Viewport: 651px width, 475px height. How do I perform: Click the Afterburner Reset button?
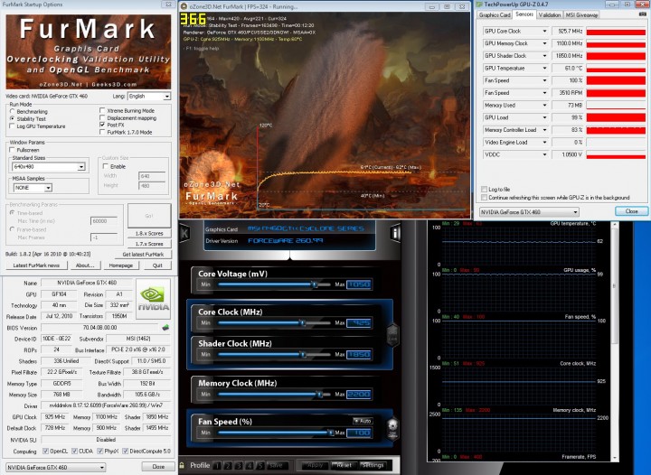point(344,465)
